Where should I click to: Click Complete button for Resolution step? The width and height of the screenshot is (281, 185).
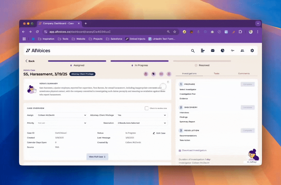(248, 131)
